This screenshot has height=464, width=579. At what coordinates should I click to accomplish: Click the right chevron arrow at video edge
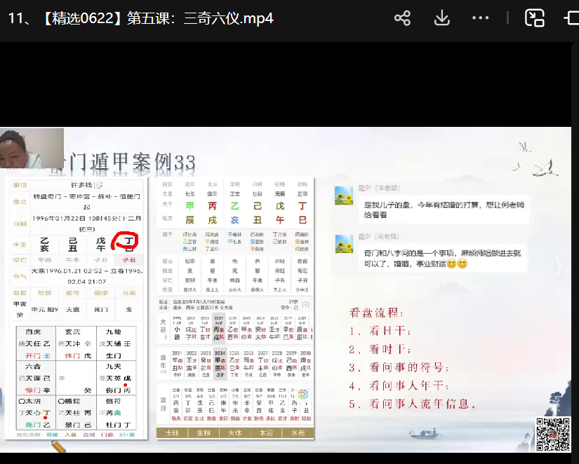[559, 266]
